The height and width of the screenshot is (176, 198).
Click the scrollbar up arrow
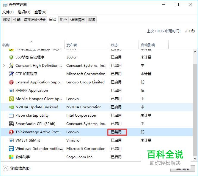195,52
